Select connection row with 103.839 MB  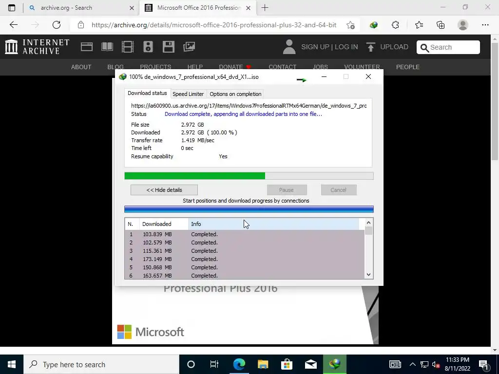click(x=245, y=234)
